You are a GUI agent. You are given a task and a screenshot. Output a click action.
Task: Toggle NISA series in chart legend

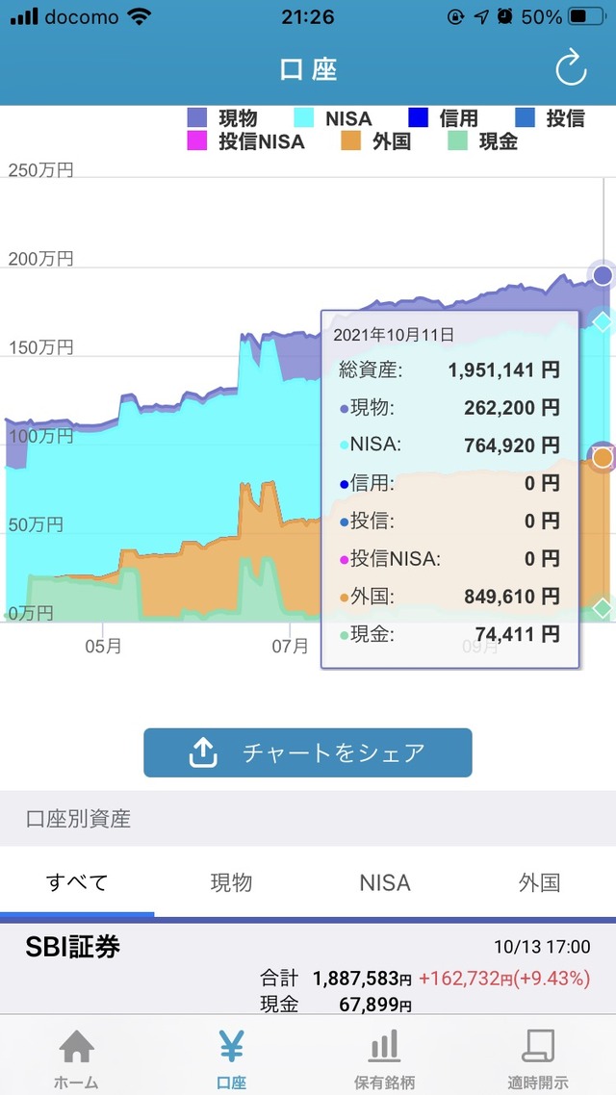pyautogui.click(x=332, y=118)
